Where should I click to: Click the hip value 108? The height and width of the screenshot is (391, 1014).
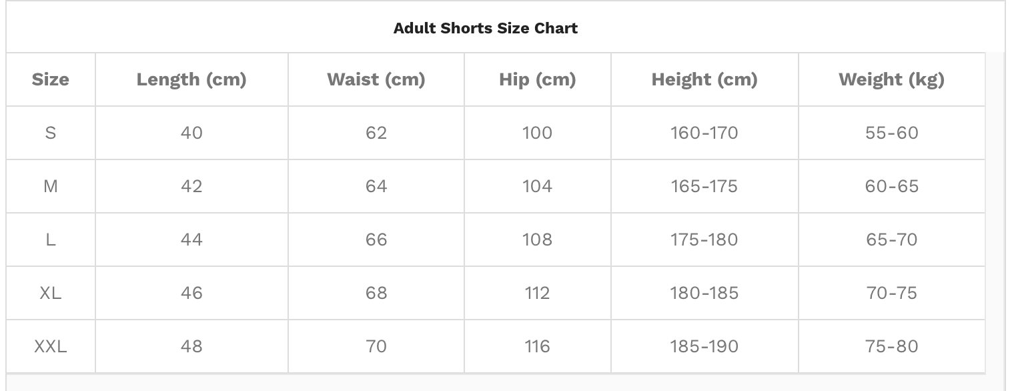pyautogui.click(x=538, y=240)
